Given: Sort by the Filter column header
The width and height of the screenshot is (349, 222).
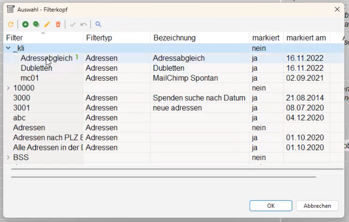Looking at the screenshot, I should 15,38.
